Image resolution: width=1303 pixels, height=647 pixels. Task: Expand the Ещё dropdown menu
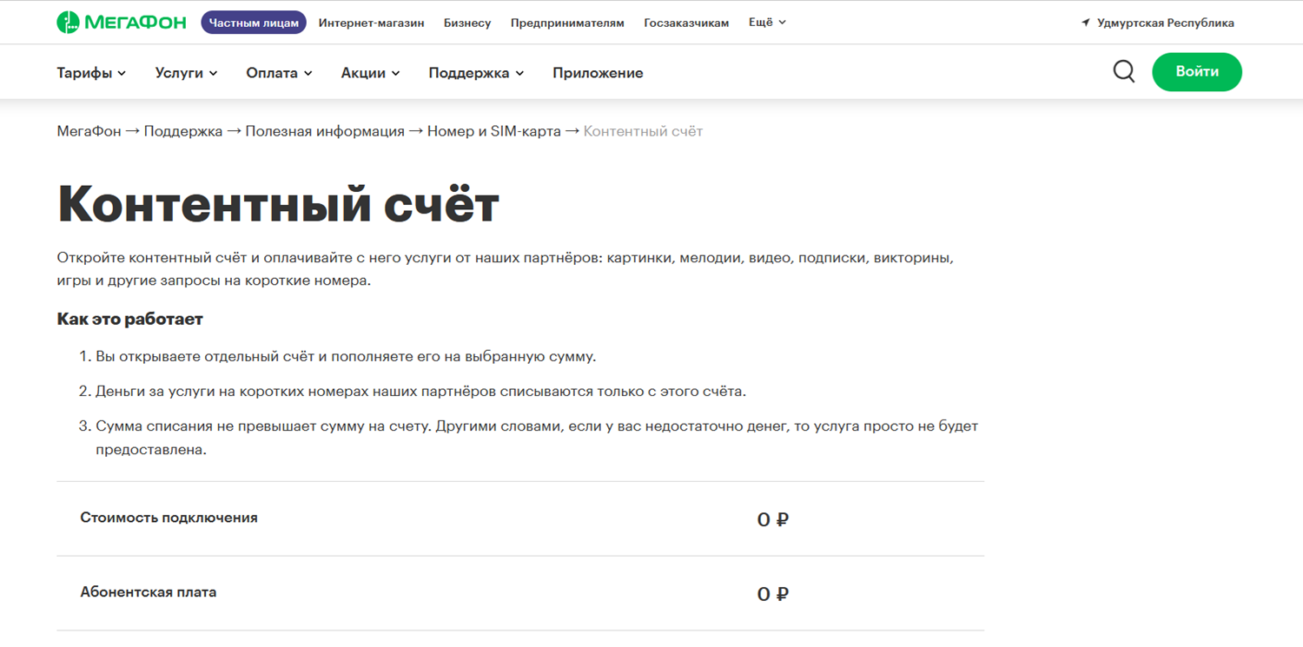[x=767, y=23]
